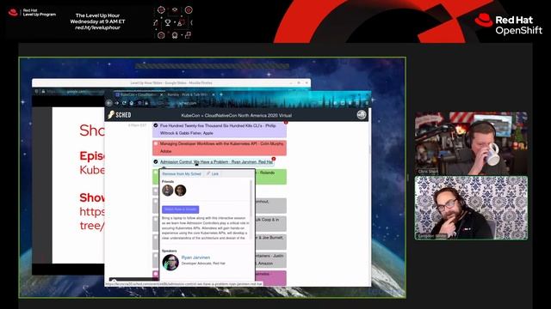Uncheck the Five Hundred Twenty-five Thousand session

pos(156,125)
